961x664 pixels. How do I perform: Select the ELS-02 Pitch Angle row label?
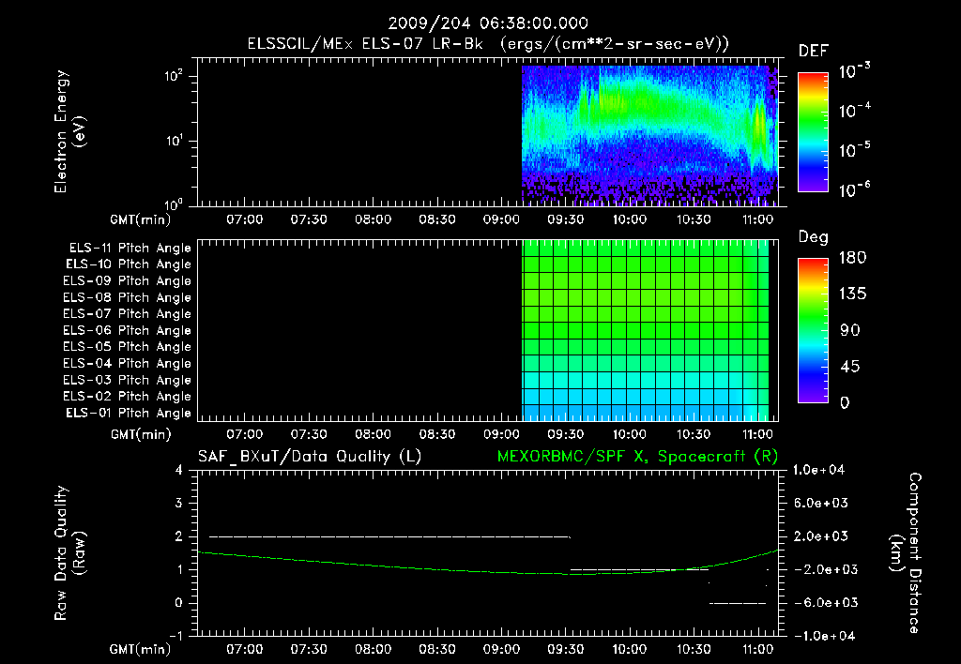(x=127, y=397)
